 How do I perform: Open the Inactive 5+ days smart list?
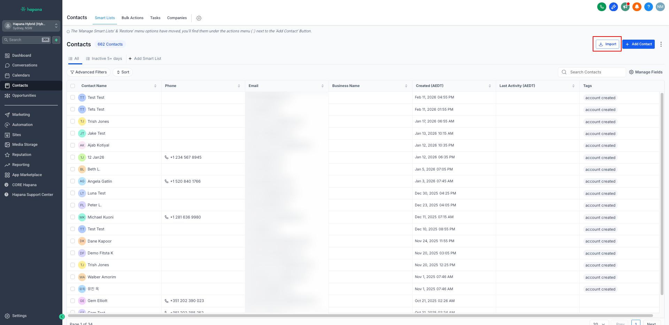[104, 58]
